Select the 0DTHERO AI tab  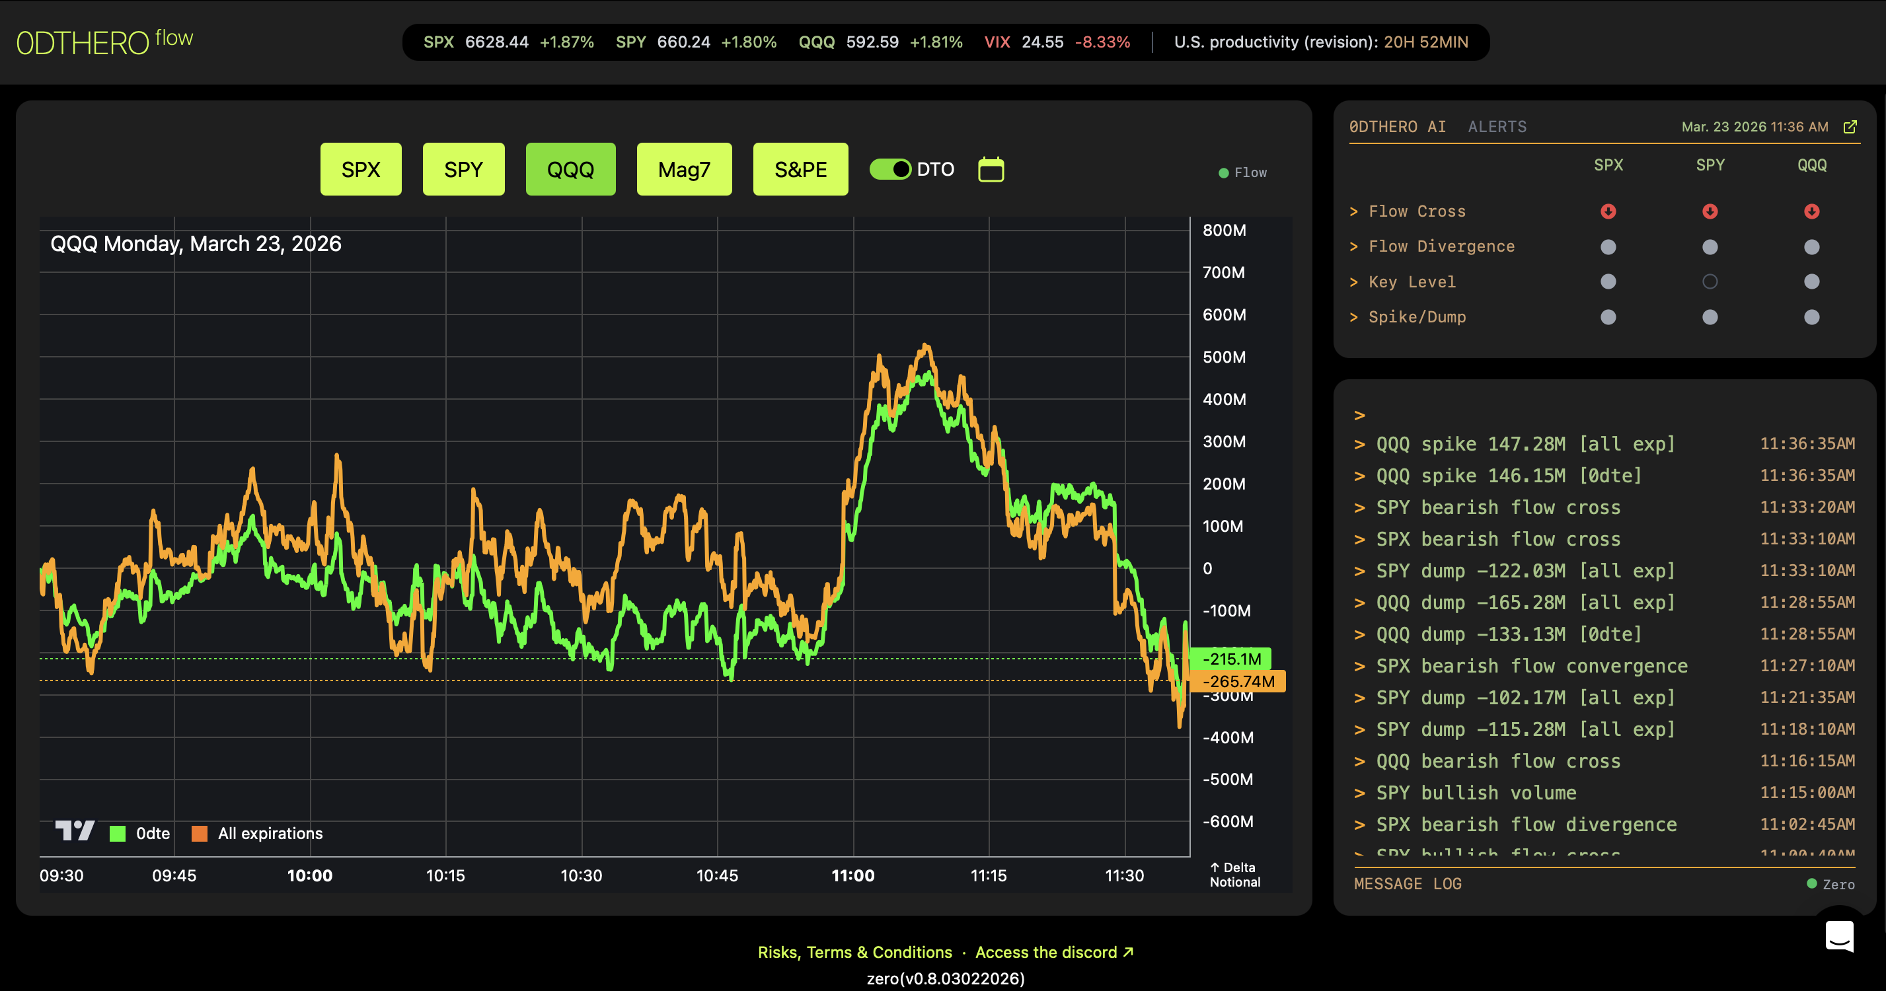click(x=1397, y=126)
